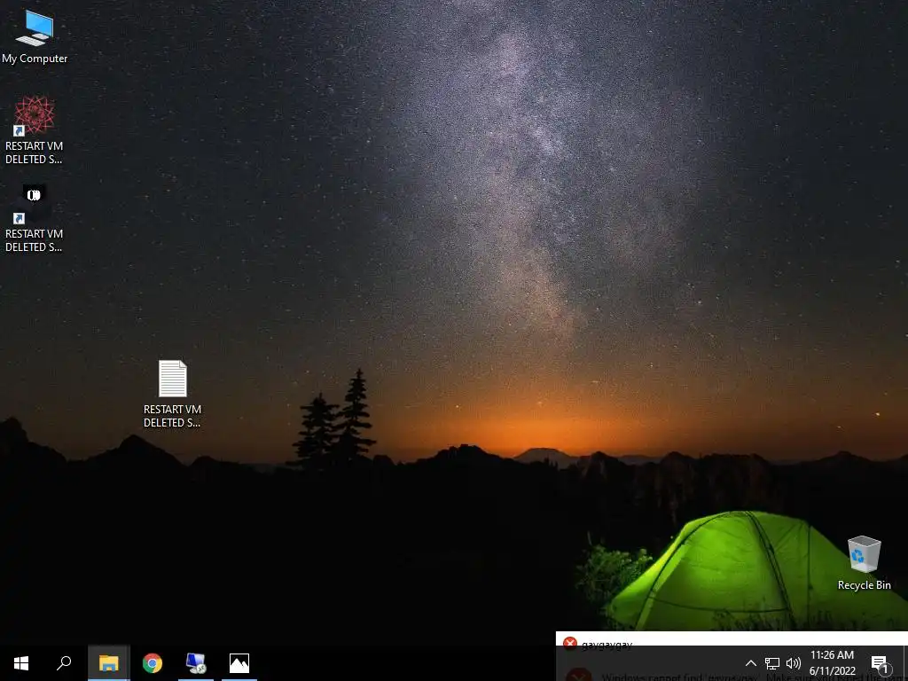The width and height of the screenshot is (908, 681).
Task: Open File Explorer from the taskbar
Action: point(109,663)
